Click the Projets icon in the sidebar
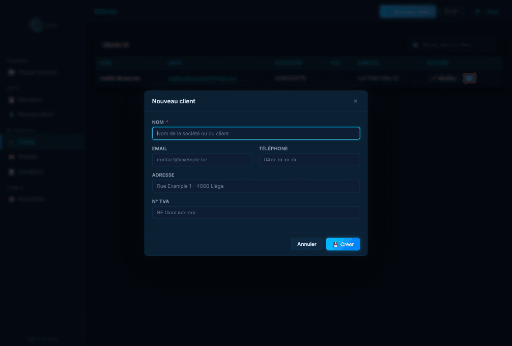This screenshot has width=512, height=346. pos(12,156)
